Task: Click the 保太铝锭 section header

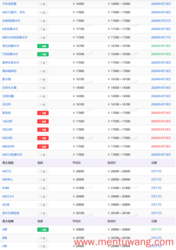Action: (x=8, y=163)
